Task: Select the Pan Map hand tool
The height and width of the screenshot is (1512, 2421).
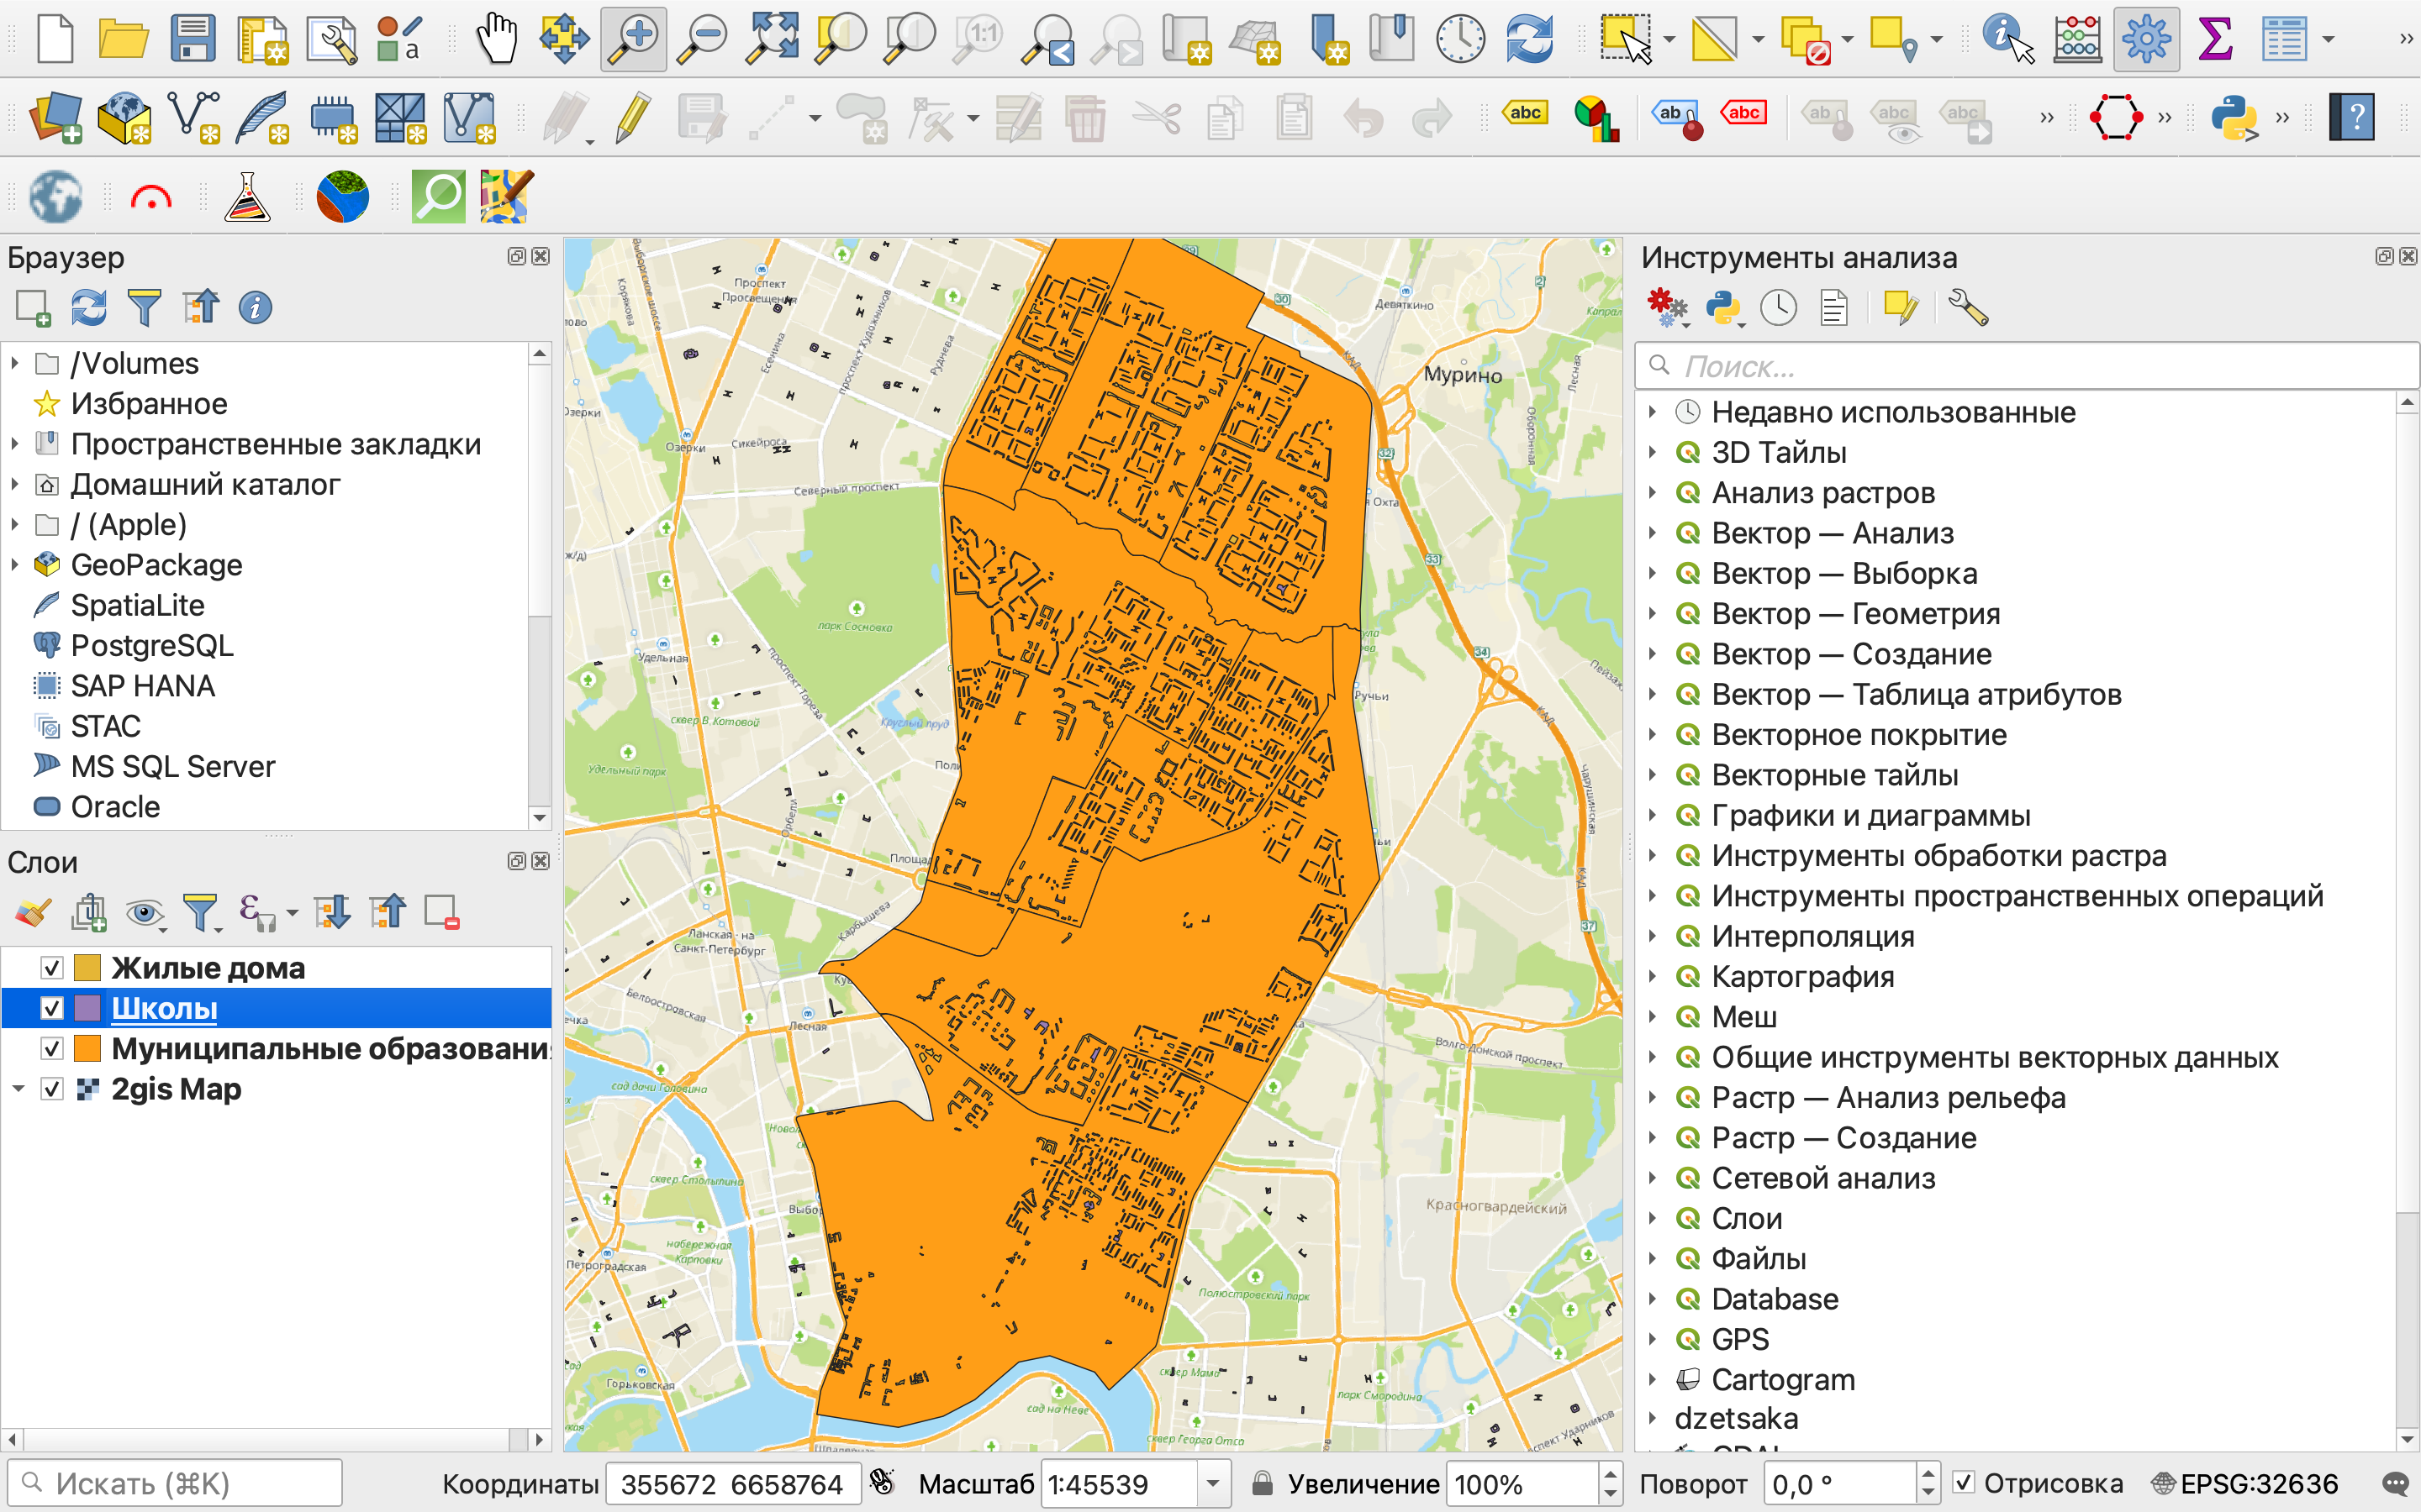Action: pos(496,39)
